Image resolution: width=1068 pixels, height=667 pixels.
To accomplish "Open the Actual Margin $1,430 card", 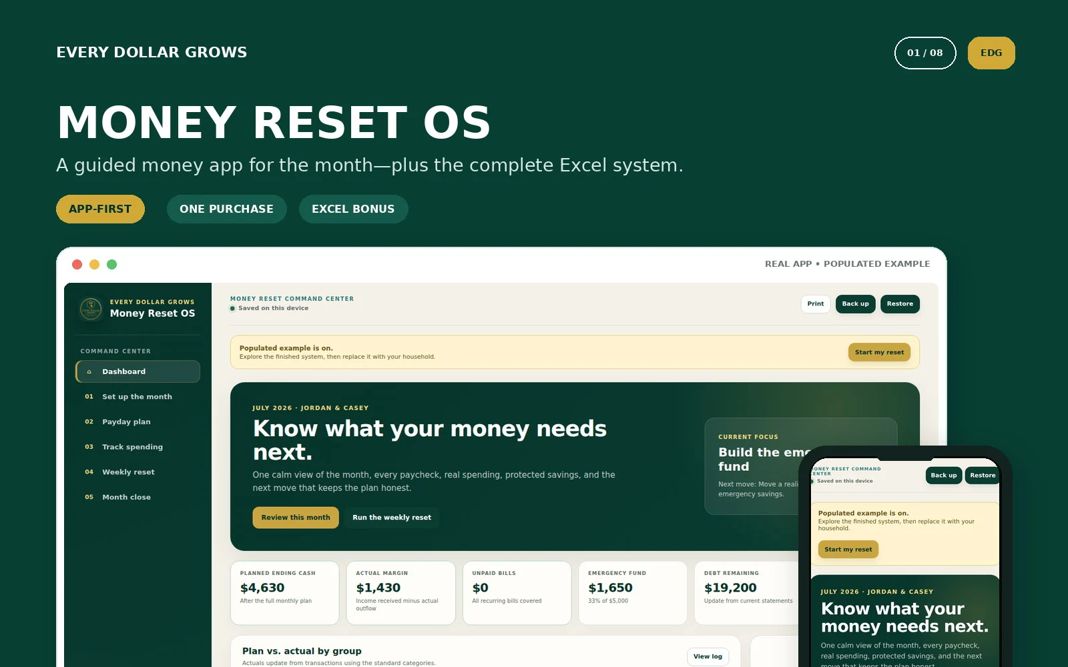I will coord(400,593).
